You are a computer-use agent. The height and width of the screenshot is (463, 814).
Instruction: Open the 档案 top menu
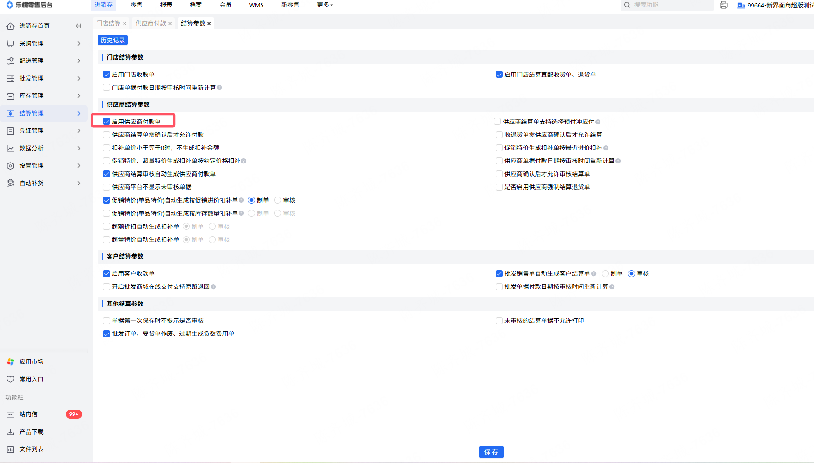tap(196, 5)
